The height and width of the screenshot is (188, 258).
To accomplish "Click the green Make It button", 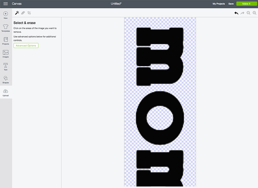I will 246,4.
